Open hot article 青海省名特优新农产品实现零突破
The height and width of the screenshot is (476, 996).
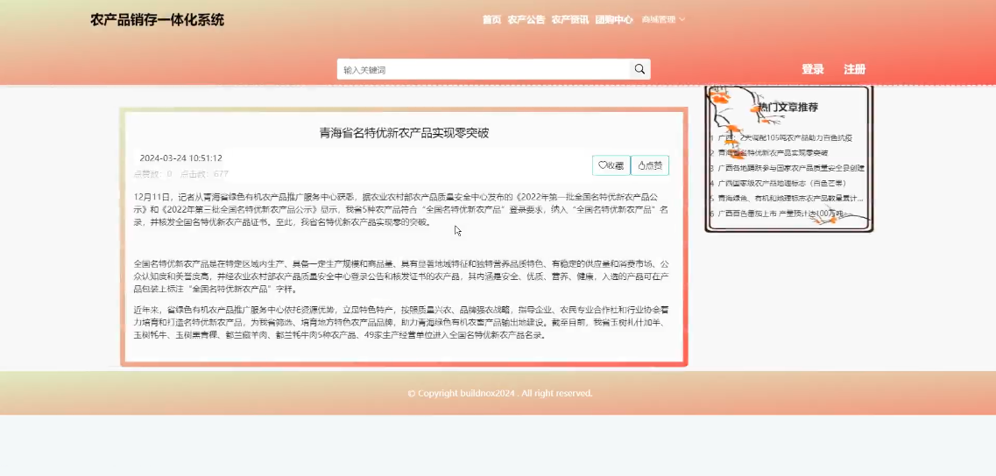coord(773,153)
